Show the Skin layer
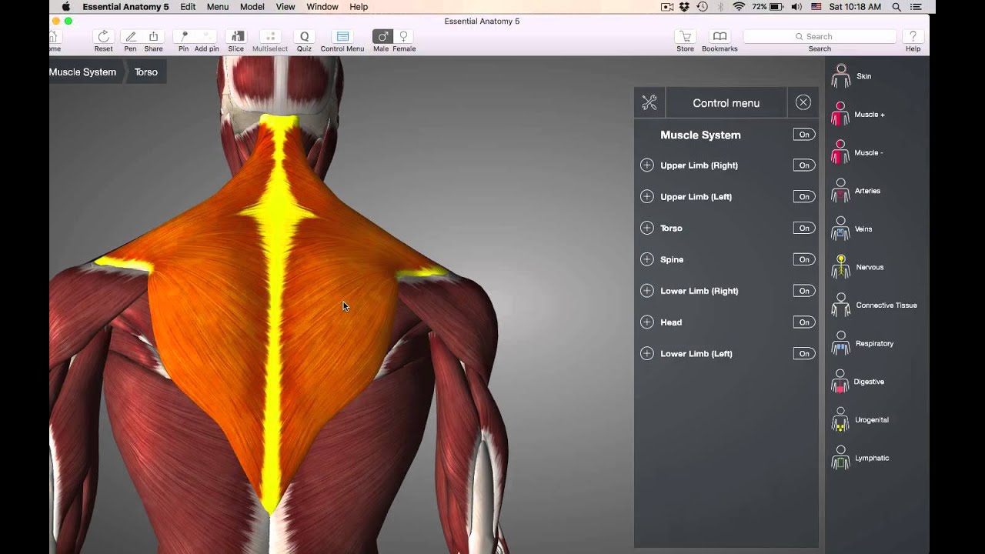This screenshot has height=554, width=985. pos(853,76)
